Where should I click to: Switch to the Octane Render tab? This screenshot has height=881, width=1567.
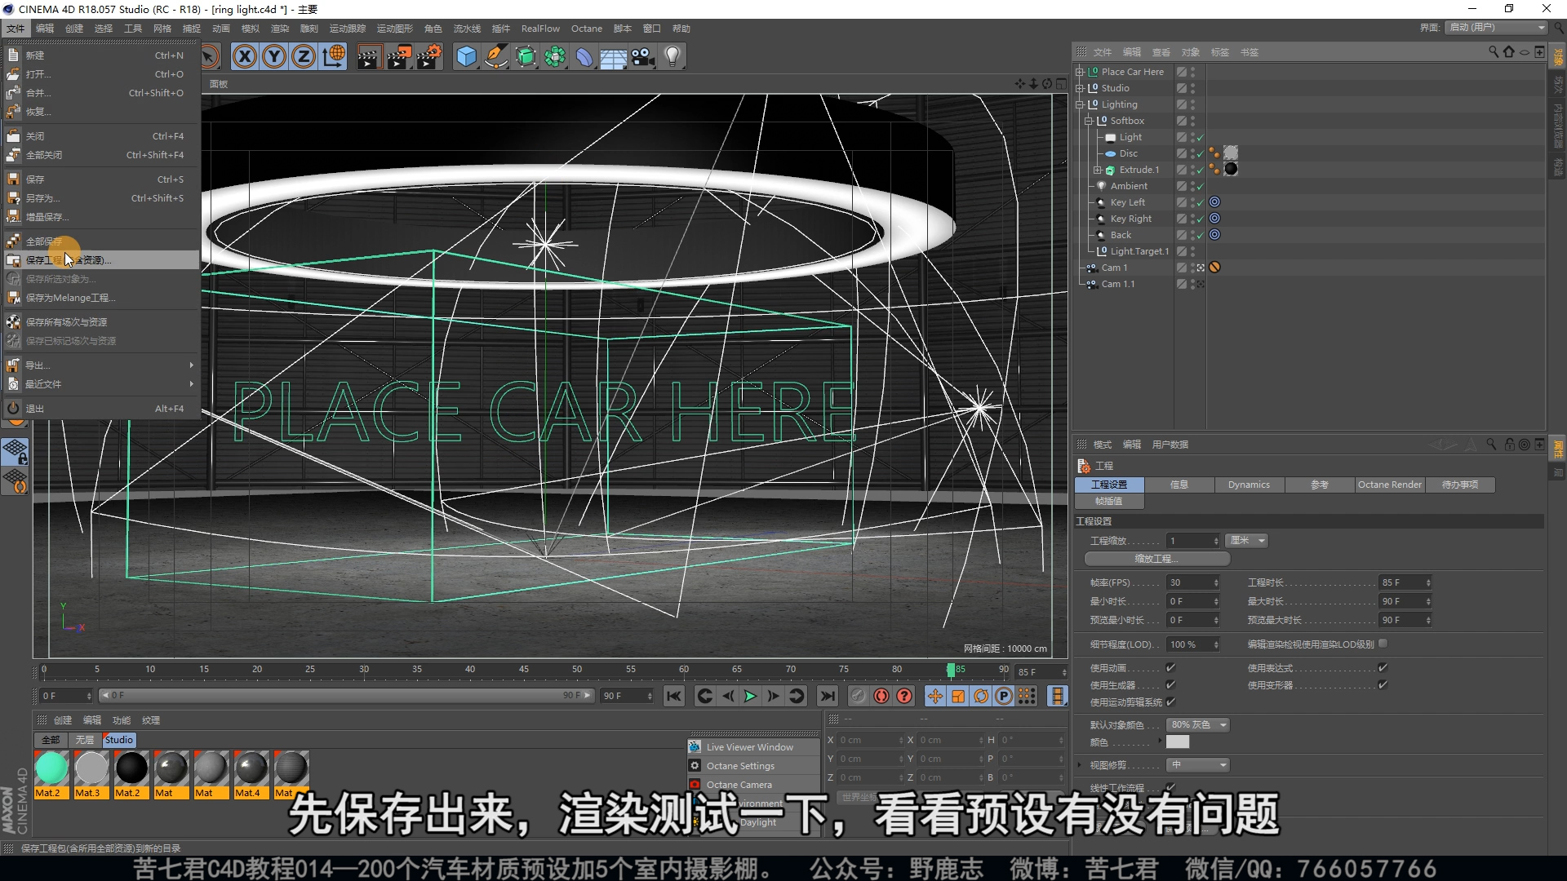[x=1389, y=485]
